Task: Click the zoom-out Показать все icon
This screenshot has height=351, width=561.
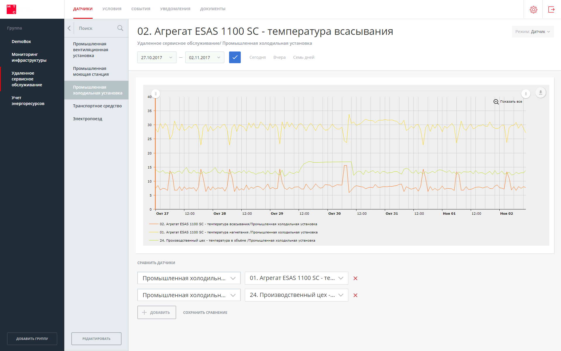Action: [x=496, y=102]
